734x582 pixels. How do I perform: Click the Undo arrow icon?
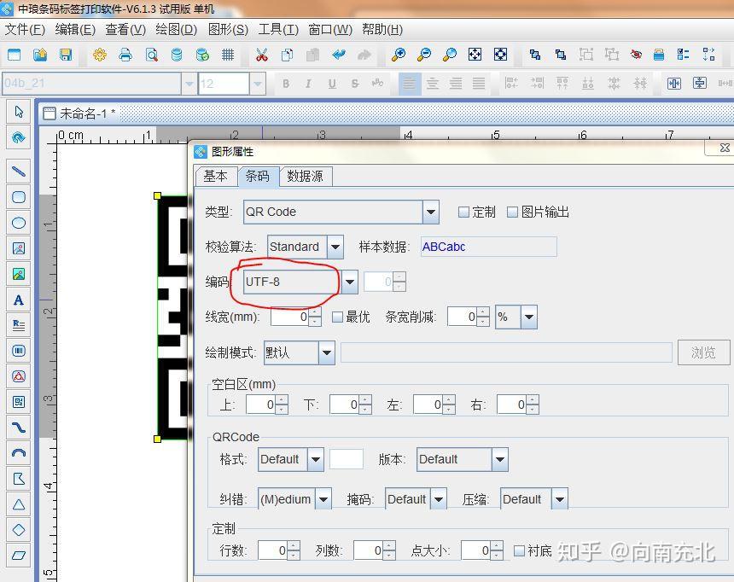(x=339, y=55)
